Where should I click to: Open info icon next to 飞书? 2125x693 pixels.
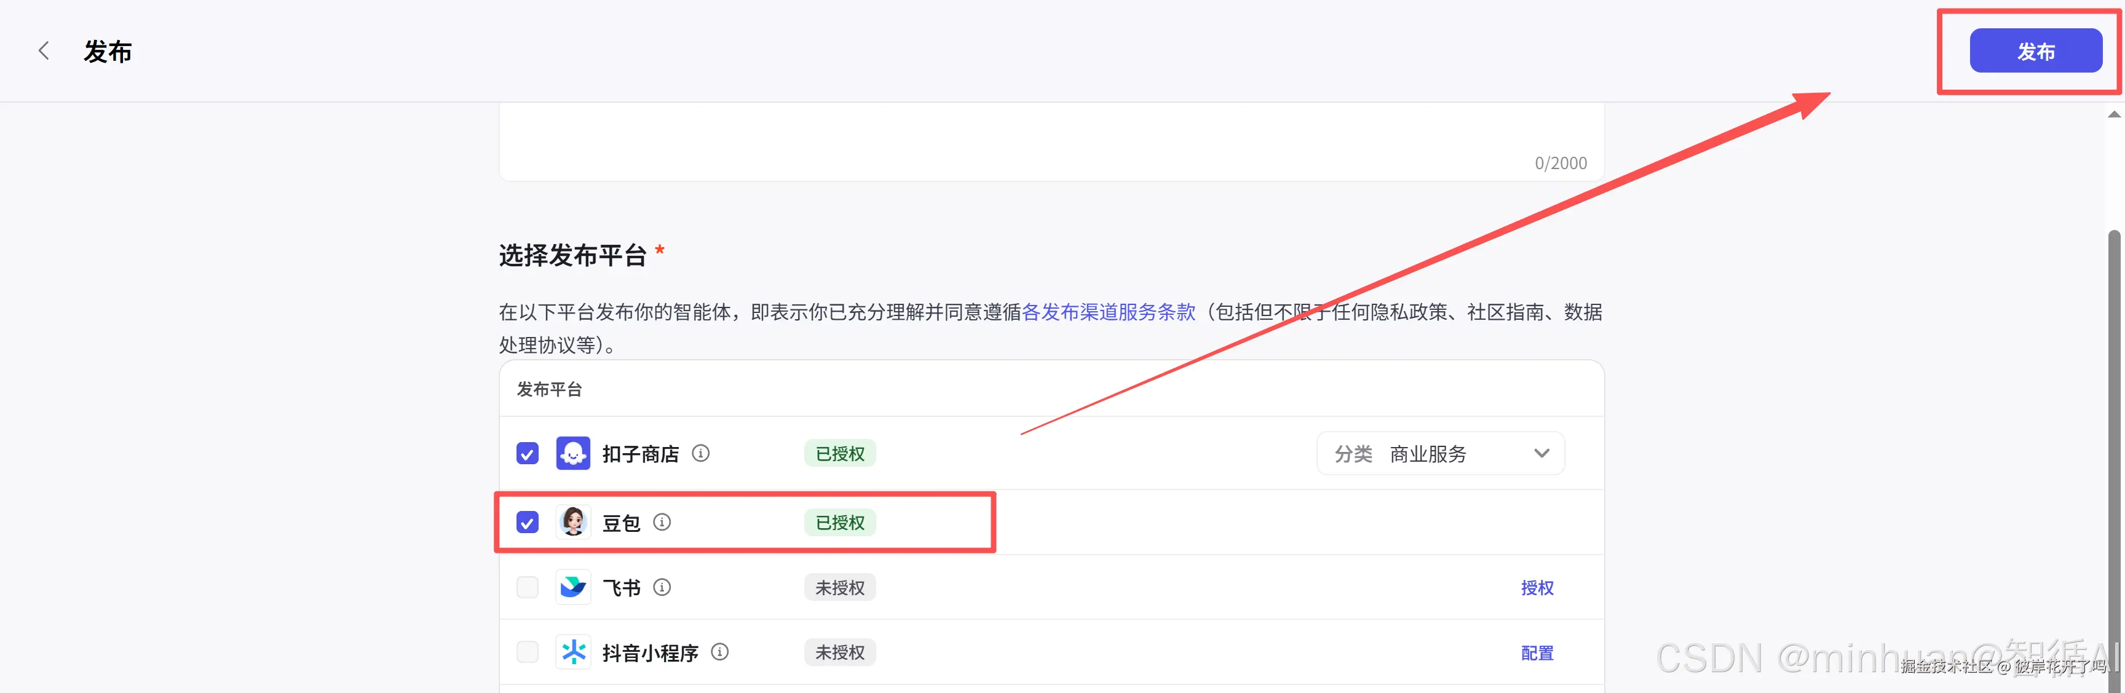click(x=662, y=587)
